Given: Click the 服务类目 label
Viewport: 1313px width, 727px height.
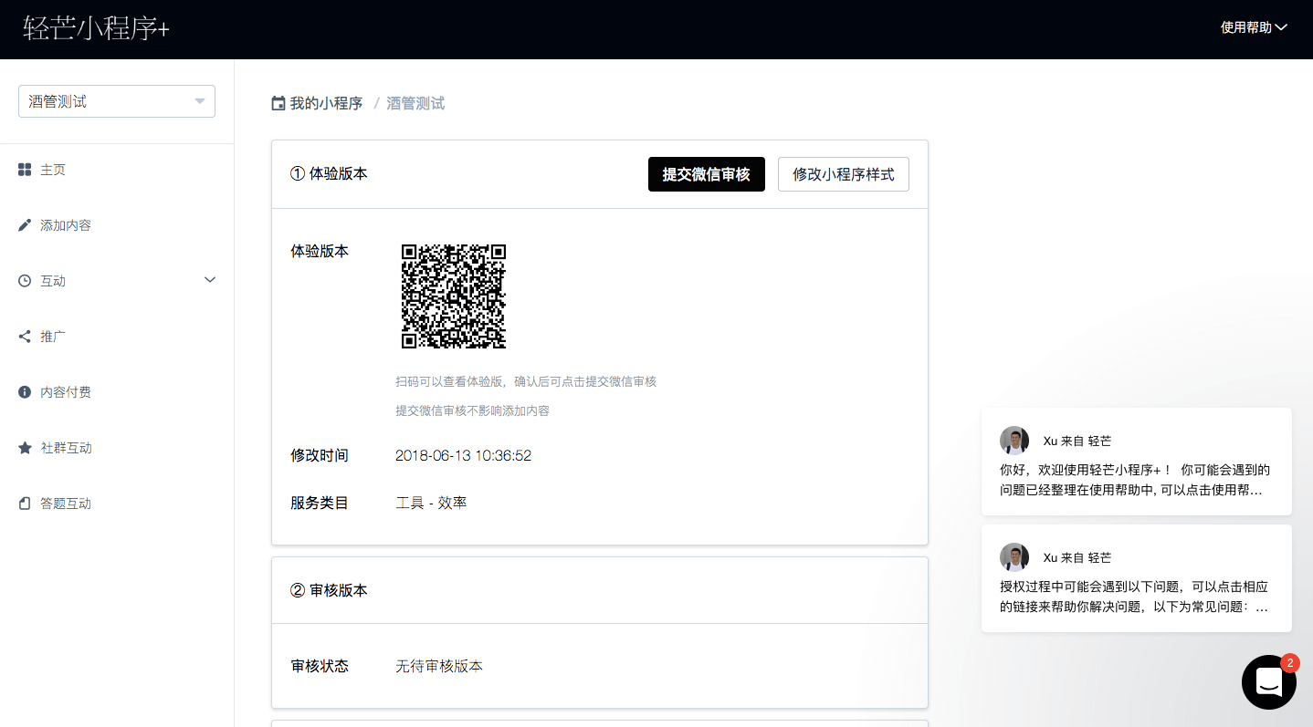Looking at the screenshot, I should (x=320, y=503).
